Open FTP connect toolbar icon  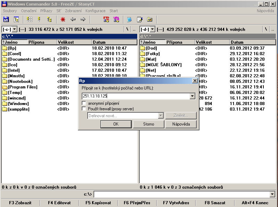[x=106, y=19]
